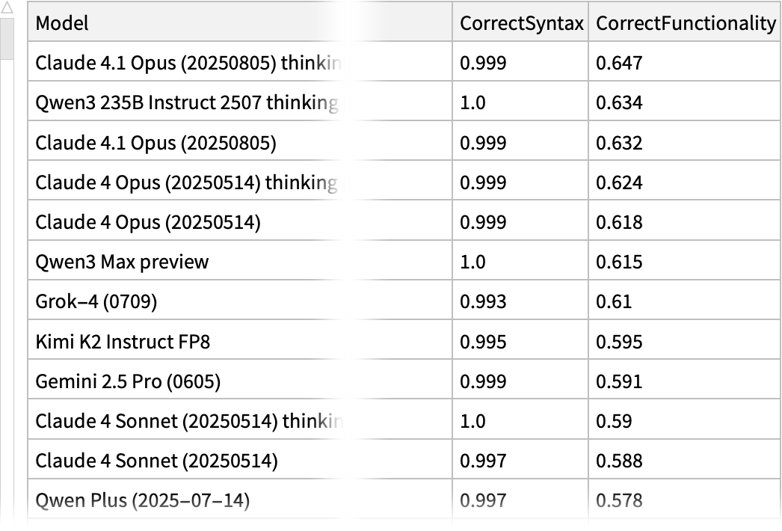Click the scroll-up triangle arrow at top left
Screen dimensions: 782x531
(x=7, y=8)
